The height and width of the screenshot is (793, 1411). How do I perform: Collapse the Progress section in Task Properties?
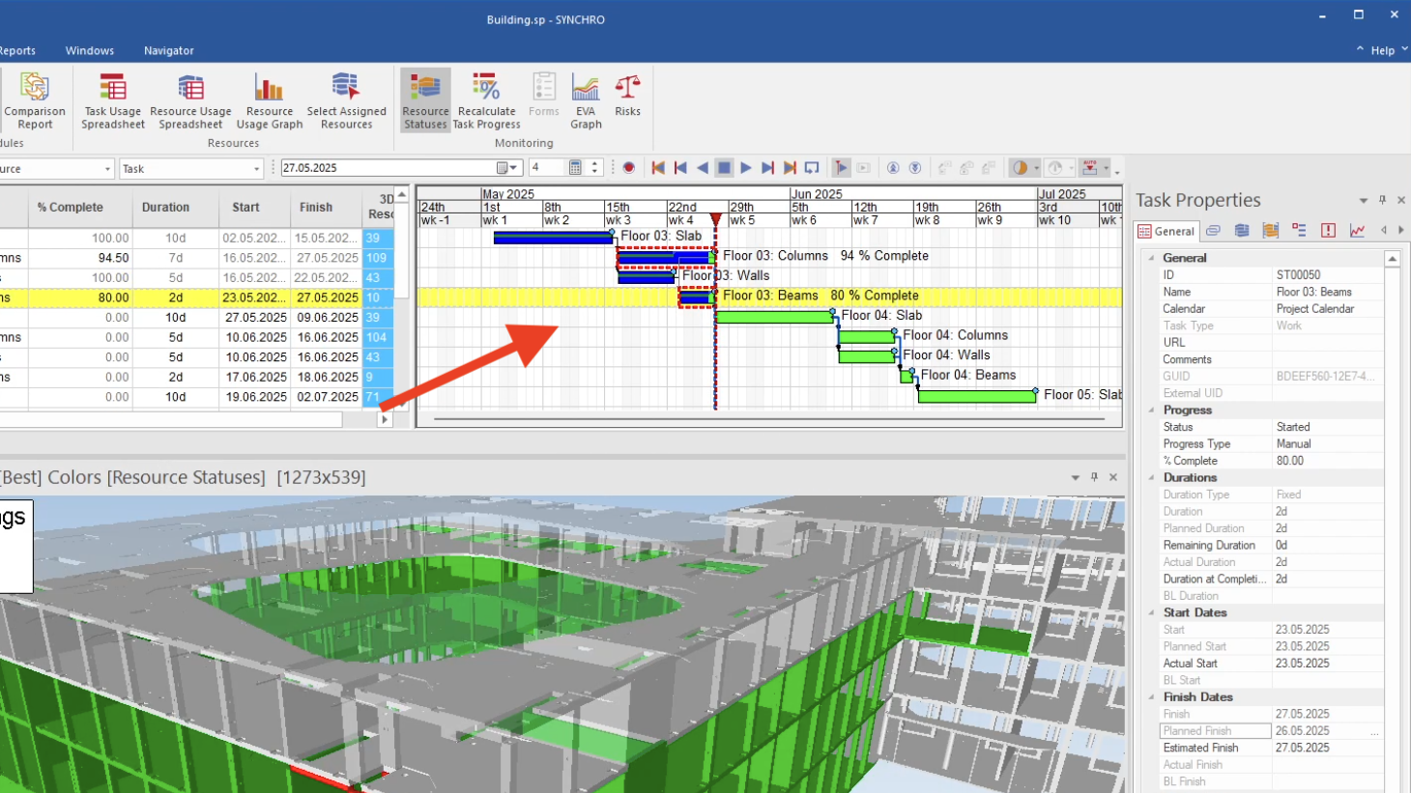pyautogui.click(x=1151, y=411)
